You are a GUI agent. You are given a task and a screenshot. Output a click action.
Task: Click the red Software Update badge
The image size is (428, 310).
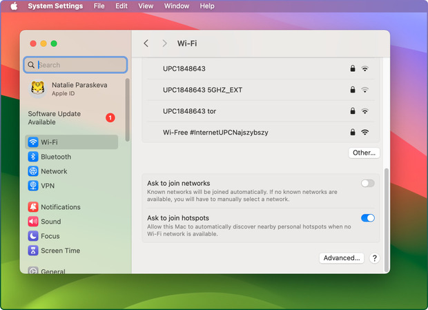(110, 117)
